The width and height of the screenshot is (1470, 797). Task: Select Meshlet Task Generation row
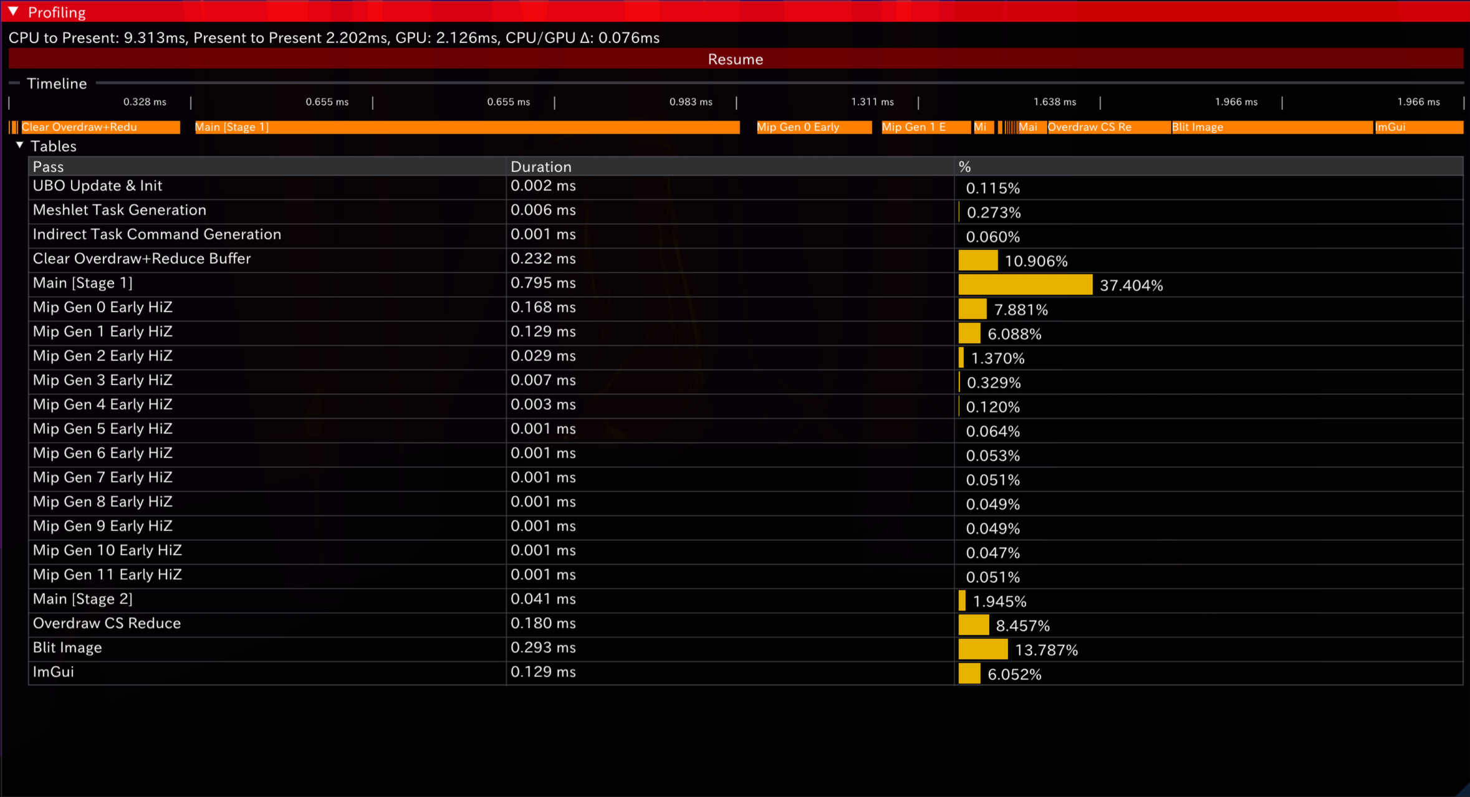pyautogui.click(x=119, y=211)
